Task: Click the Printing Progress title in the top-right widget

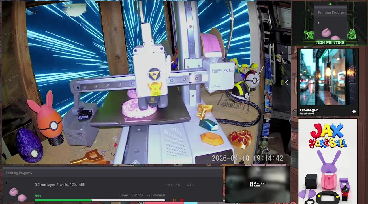Action: [332, 12]
